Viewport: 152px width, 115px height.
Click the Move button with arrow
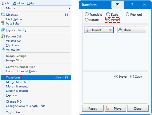[115, 108]
